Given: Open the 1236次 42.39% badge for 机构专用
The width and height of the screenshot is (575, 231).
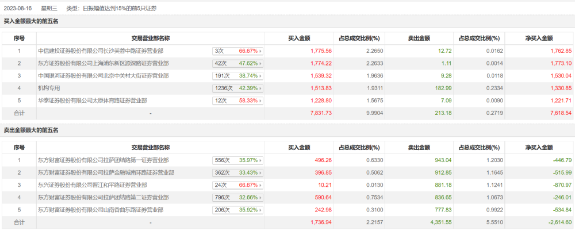Looking at the screenshot, I should 237,88.
